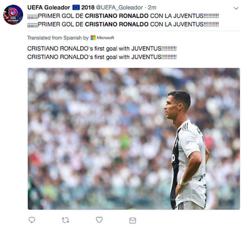Image resolution: width=242 pixels, height=226 pixels.
Task: Click the first Spanish line of tweet
Action: (x=123, y=16)
